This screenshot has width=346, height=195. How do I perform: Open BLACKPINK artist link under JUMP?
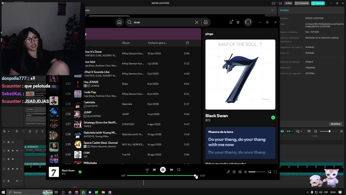tap(94, 116)
